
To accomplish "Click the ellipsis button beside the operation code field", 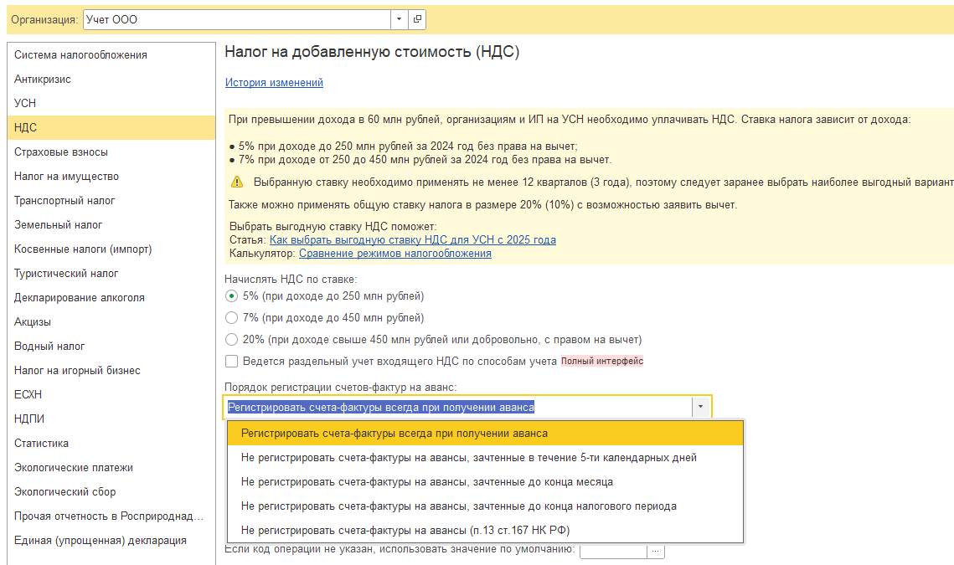I will [656, 551].
